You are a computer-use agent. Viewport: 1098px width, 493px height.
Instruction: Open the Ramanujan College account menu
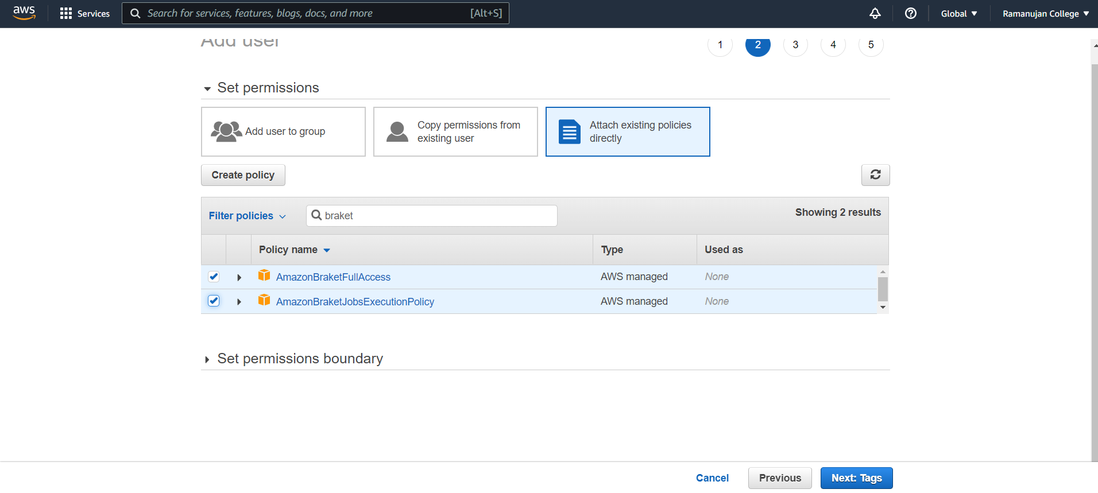point(1045,13)
